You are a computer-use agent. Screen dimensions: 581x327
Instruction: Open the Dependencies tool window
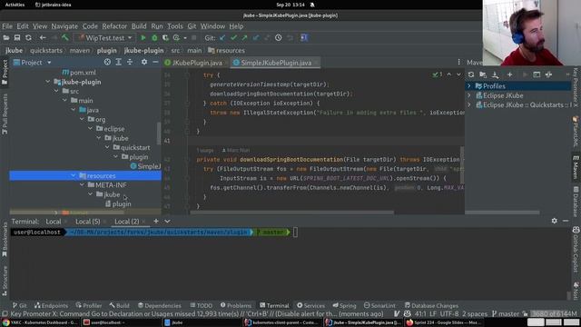pos(160,305)
